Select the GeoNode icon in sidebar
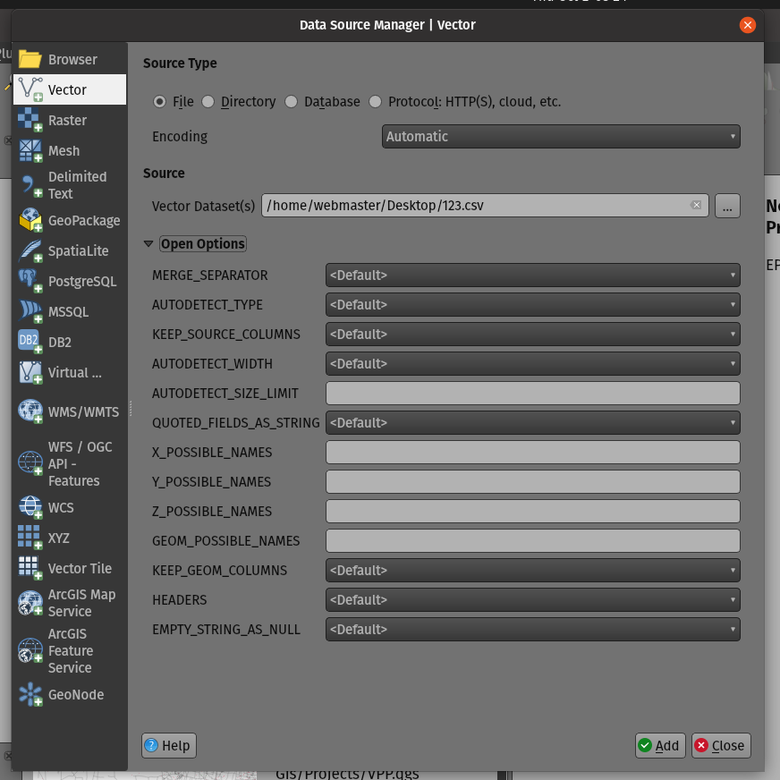Screen dimensions: 780x780 point(30,694)
